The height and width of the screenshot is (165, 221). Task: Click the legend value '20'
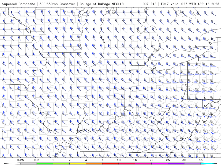[x=151, y=160]
